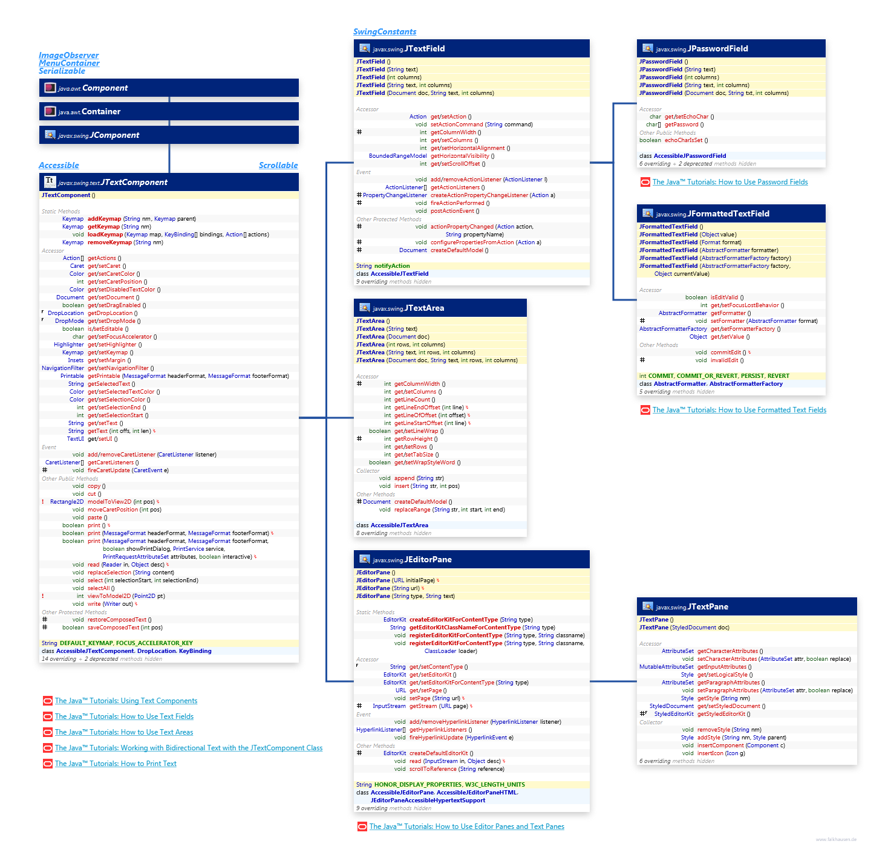Click the JPasswordField class icon

(x=647, y=48)
